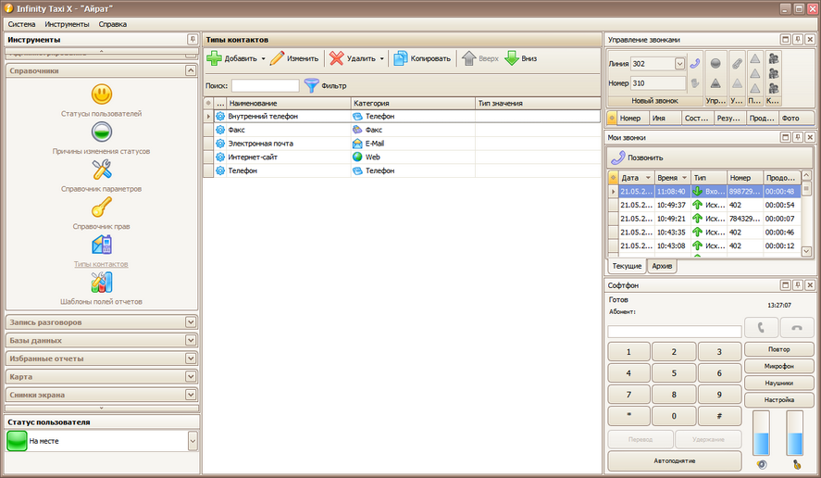
Task: Open Причины изменения статусов icon
Action: point(102,132)
